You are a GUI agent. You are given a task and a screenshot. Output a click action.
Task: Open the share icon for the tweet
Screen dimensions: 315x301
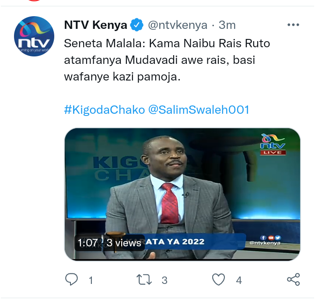(x=293, y=279)
